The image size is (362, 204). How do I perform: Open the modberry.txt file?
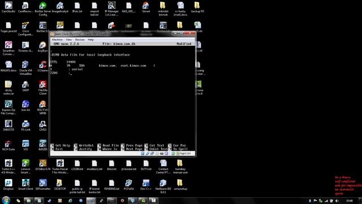pyautogui.click(x=94, y=165)
